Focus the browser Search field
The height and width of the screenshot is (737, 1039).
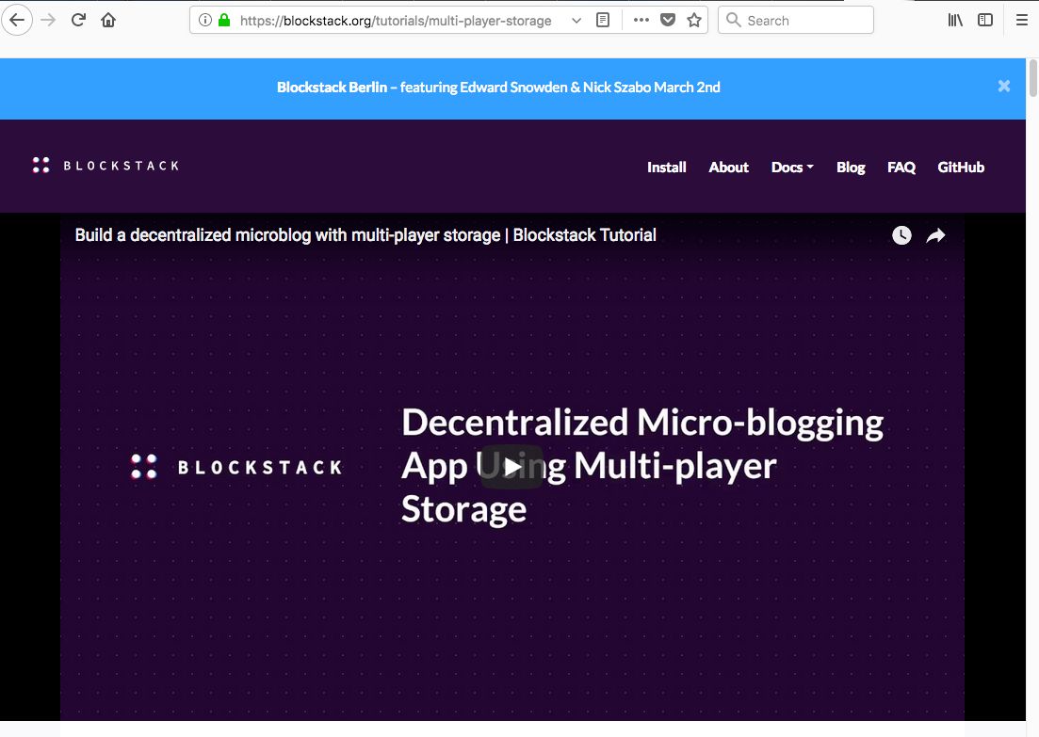click(x=796, y=20)
